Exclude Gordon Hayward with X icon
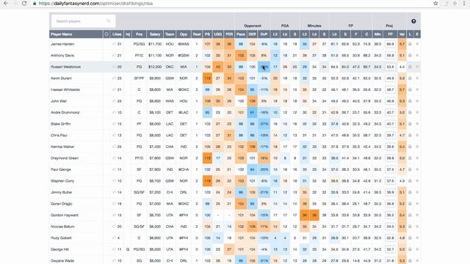 click(417, 215)
